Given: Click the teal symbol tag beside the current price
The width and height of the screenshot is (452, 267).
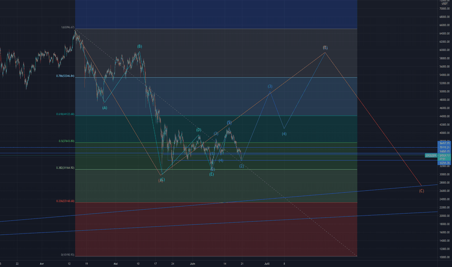Looking at the screenshot, I should point(431,155).
